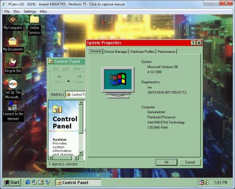Click the scroll down arrow in Control Panel pane
The image size is (235, 189).
81,153
